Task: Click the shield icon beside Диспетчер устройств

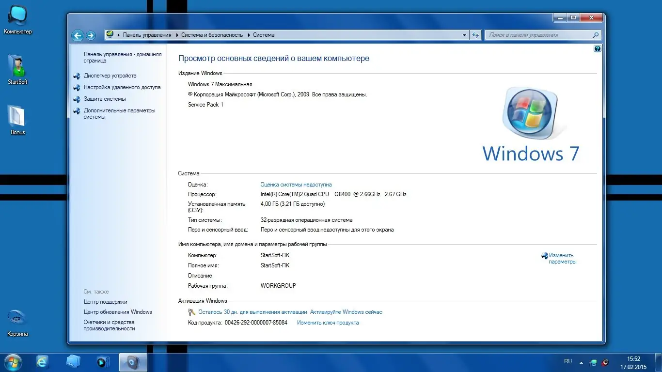Action: pyautogui.click(x=77, y=76)
